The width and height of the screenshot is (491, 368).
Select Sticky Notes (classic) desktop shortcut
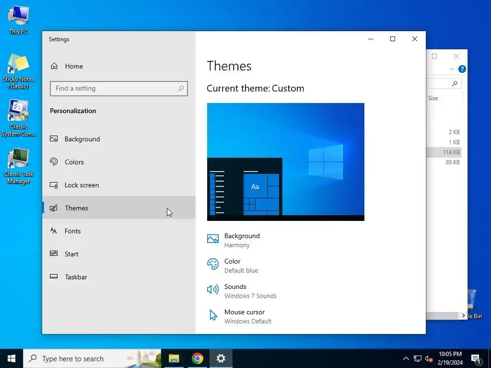(x=19, y=71)
